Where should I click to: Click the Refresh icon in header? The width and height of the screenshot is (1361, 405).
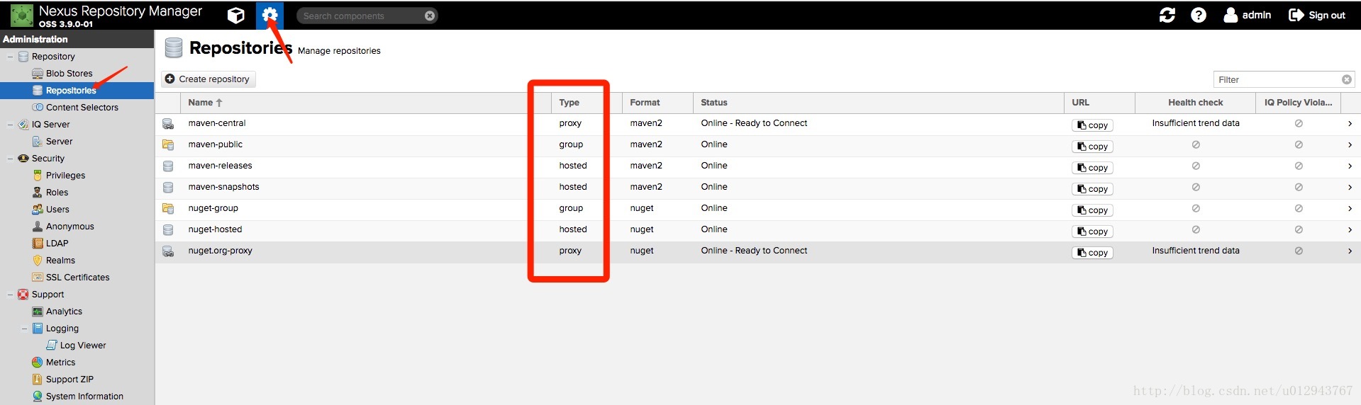pyautogui.click(x=1167, y=15)
